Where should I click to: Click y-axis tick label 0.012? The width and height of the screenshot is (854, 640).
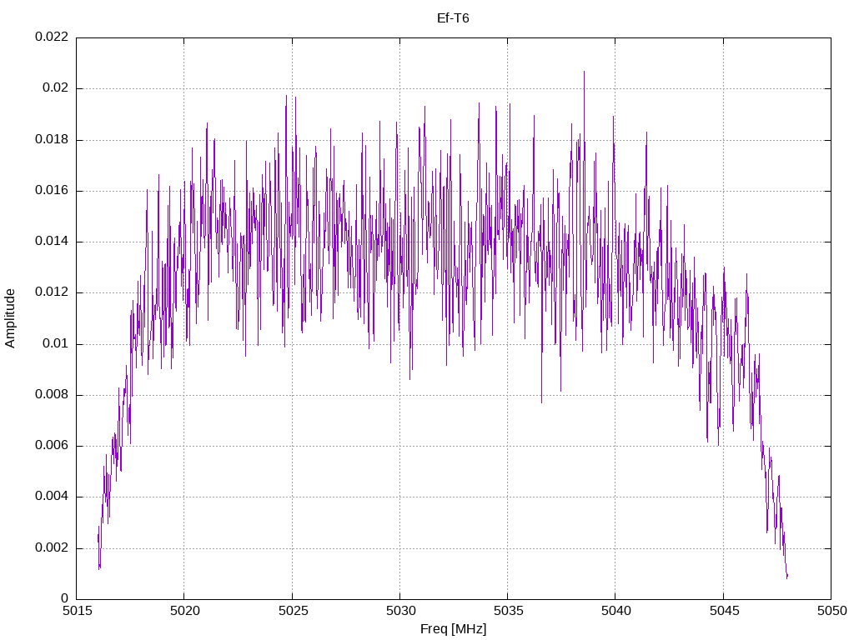coord(52,292)
